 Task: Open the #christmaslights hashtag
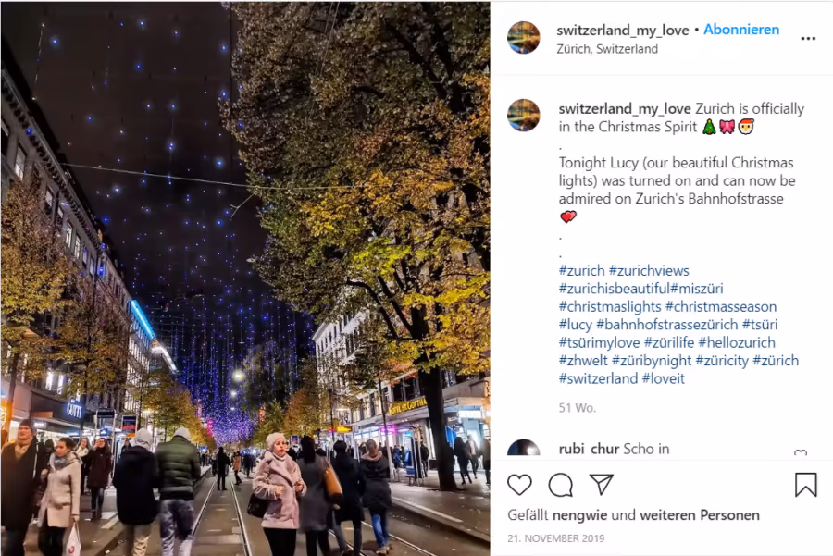(x=610, y=307)
